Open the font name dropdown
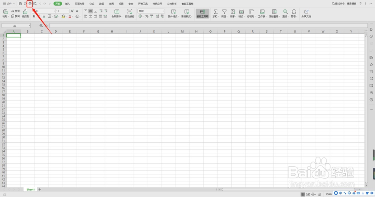This screenshot has height=197, width=375. (54, 11)
